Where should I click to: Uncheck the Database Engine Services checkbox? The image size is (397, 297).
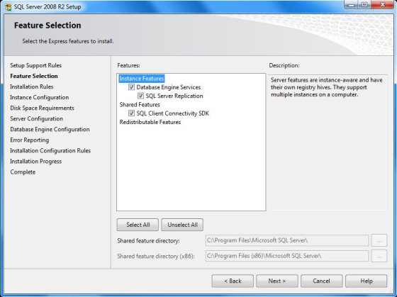click(131, 87)
